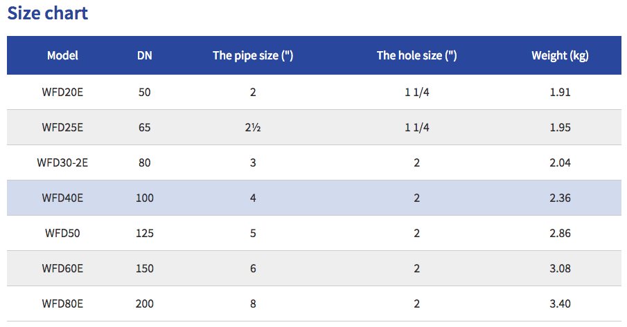Select the WFD60E model cell
Image resolution: width=627 pixels, height=327 pixels.
(62, 268)
